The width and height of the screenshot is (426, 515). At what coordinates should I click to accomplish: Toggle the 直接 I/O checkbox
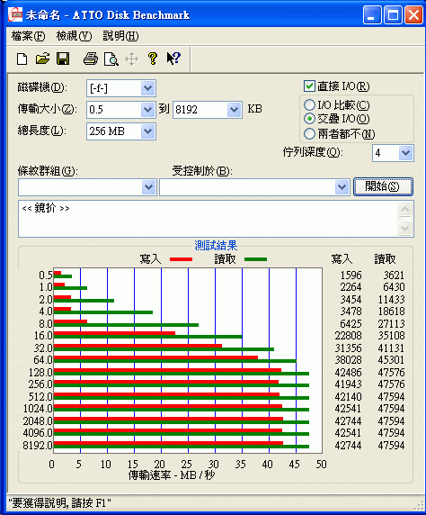coord(309,86)
